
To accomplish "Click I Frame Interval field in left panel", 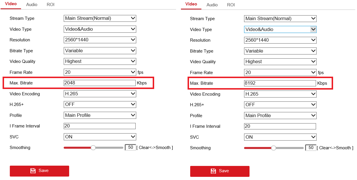I will tap(99, 126).
